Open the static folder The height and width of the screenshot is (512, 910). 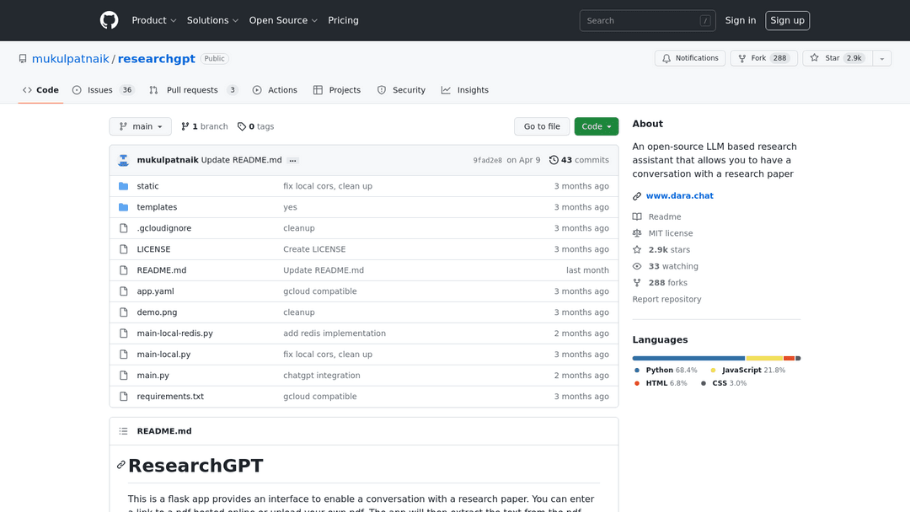[x=147, y=186]
